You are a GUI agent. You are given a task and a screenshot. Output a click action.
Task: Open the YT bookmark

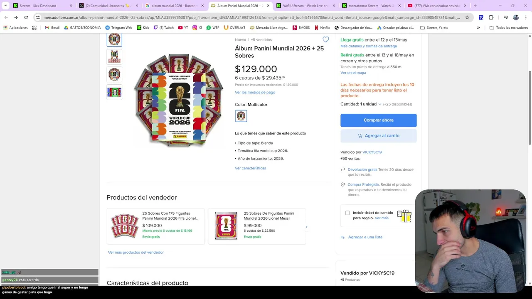(x=183, y=27)
